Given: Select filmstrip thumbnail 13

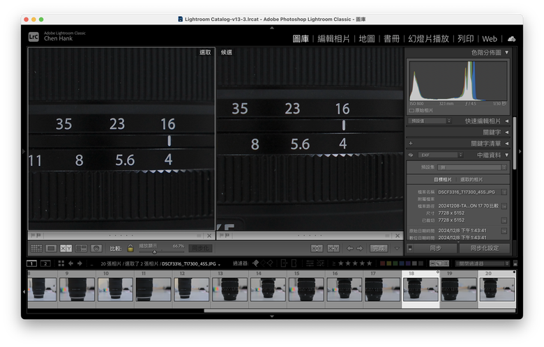Looking at the screenshot, I should tap(229, 288).
